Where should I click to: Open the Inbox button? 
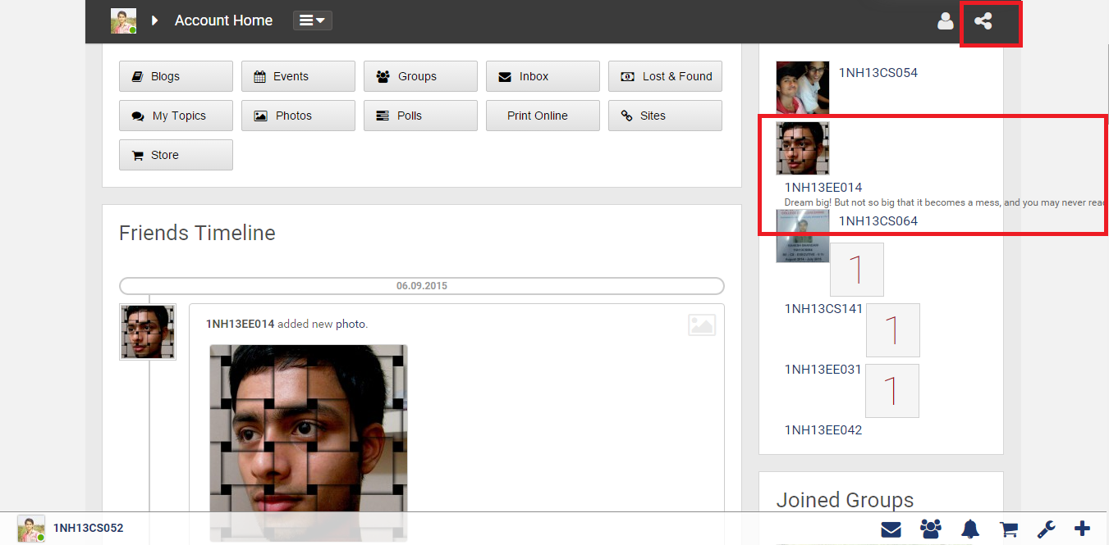click(543, 76)
